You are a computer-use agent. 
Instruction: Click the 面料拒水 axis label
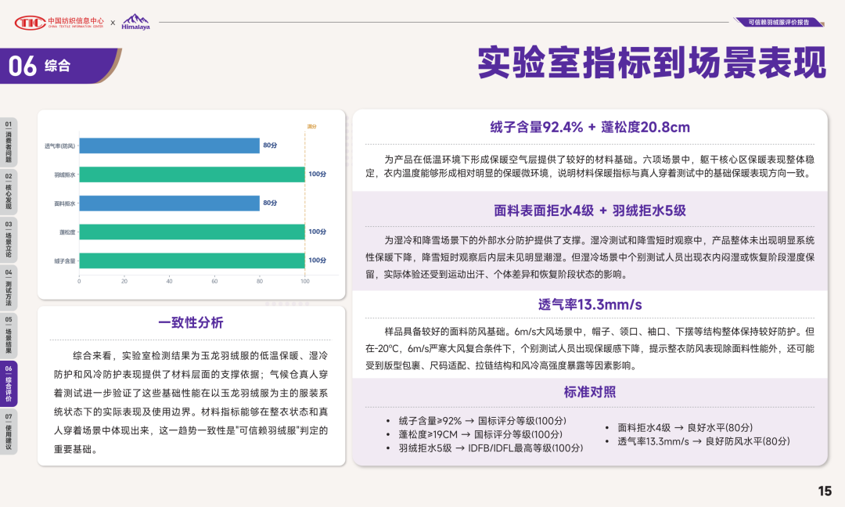click(65, 203)
